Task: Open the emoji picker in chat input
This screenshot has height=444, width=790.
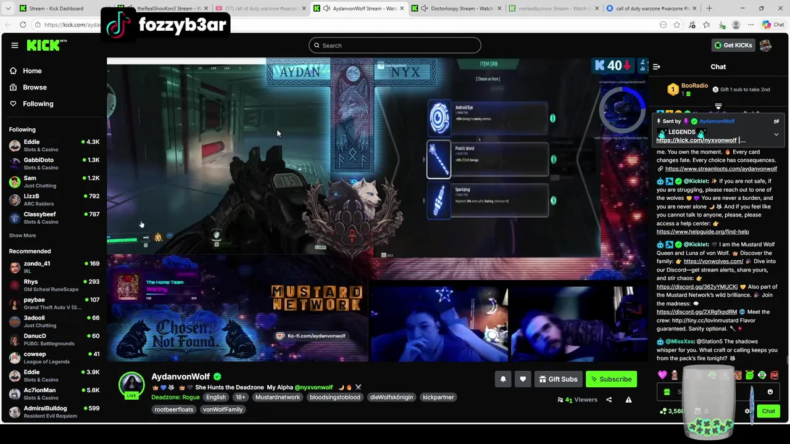Action: tap(770, 392)
